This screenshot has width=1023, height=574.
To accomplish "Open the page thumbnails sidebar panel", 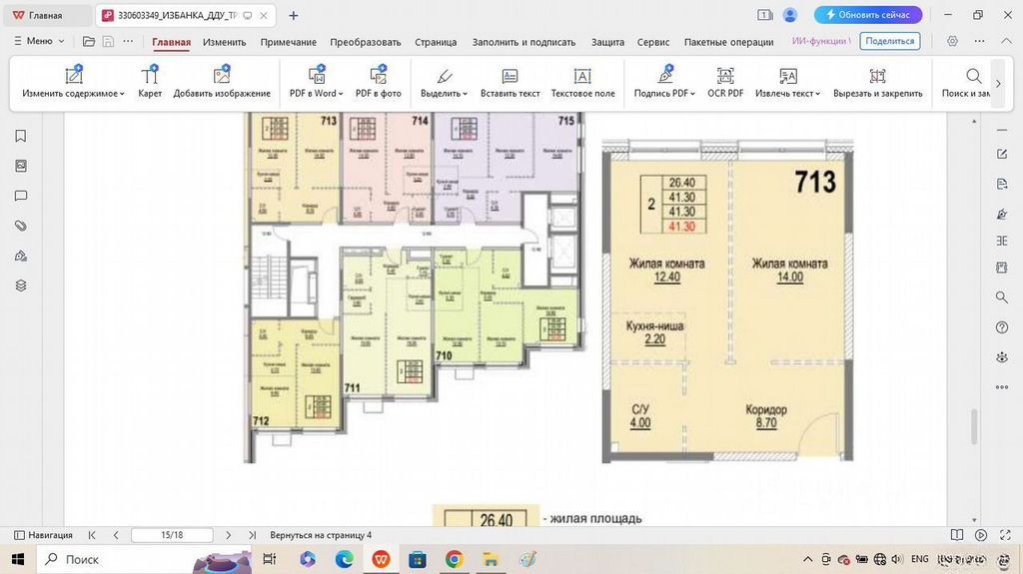I will [x=21, y=166].
